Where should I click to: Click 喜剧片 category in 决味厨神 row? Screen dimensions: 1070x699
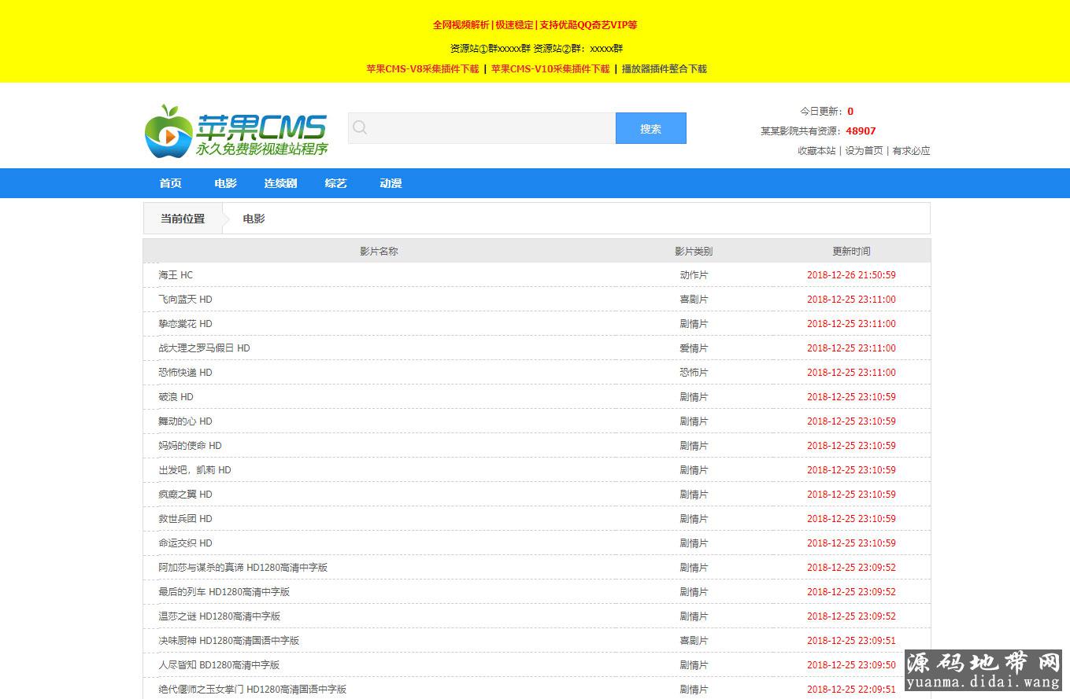[x=694, y=641]
